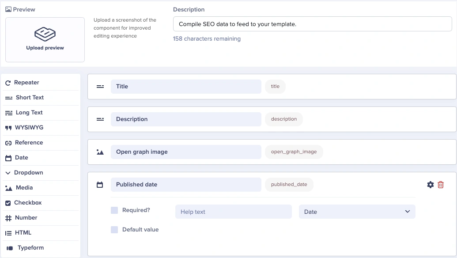Add a Checkbox field from the sidebar
This screenshot has width=457, height=258.
point(27,203)
